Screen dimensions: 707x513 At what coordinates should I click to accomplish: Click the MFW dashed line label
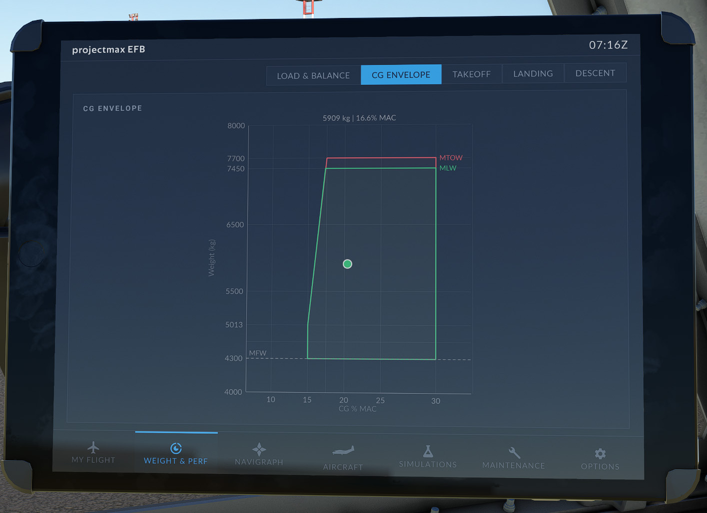coord(258,353)
